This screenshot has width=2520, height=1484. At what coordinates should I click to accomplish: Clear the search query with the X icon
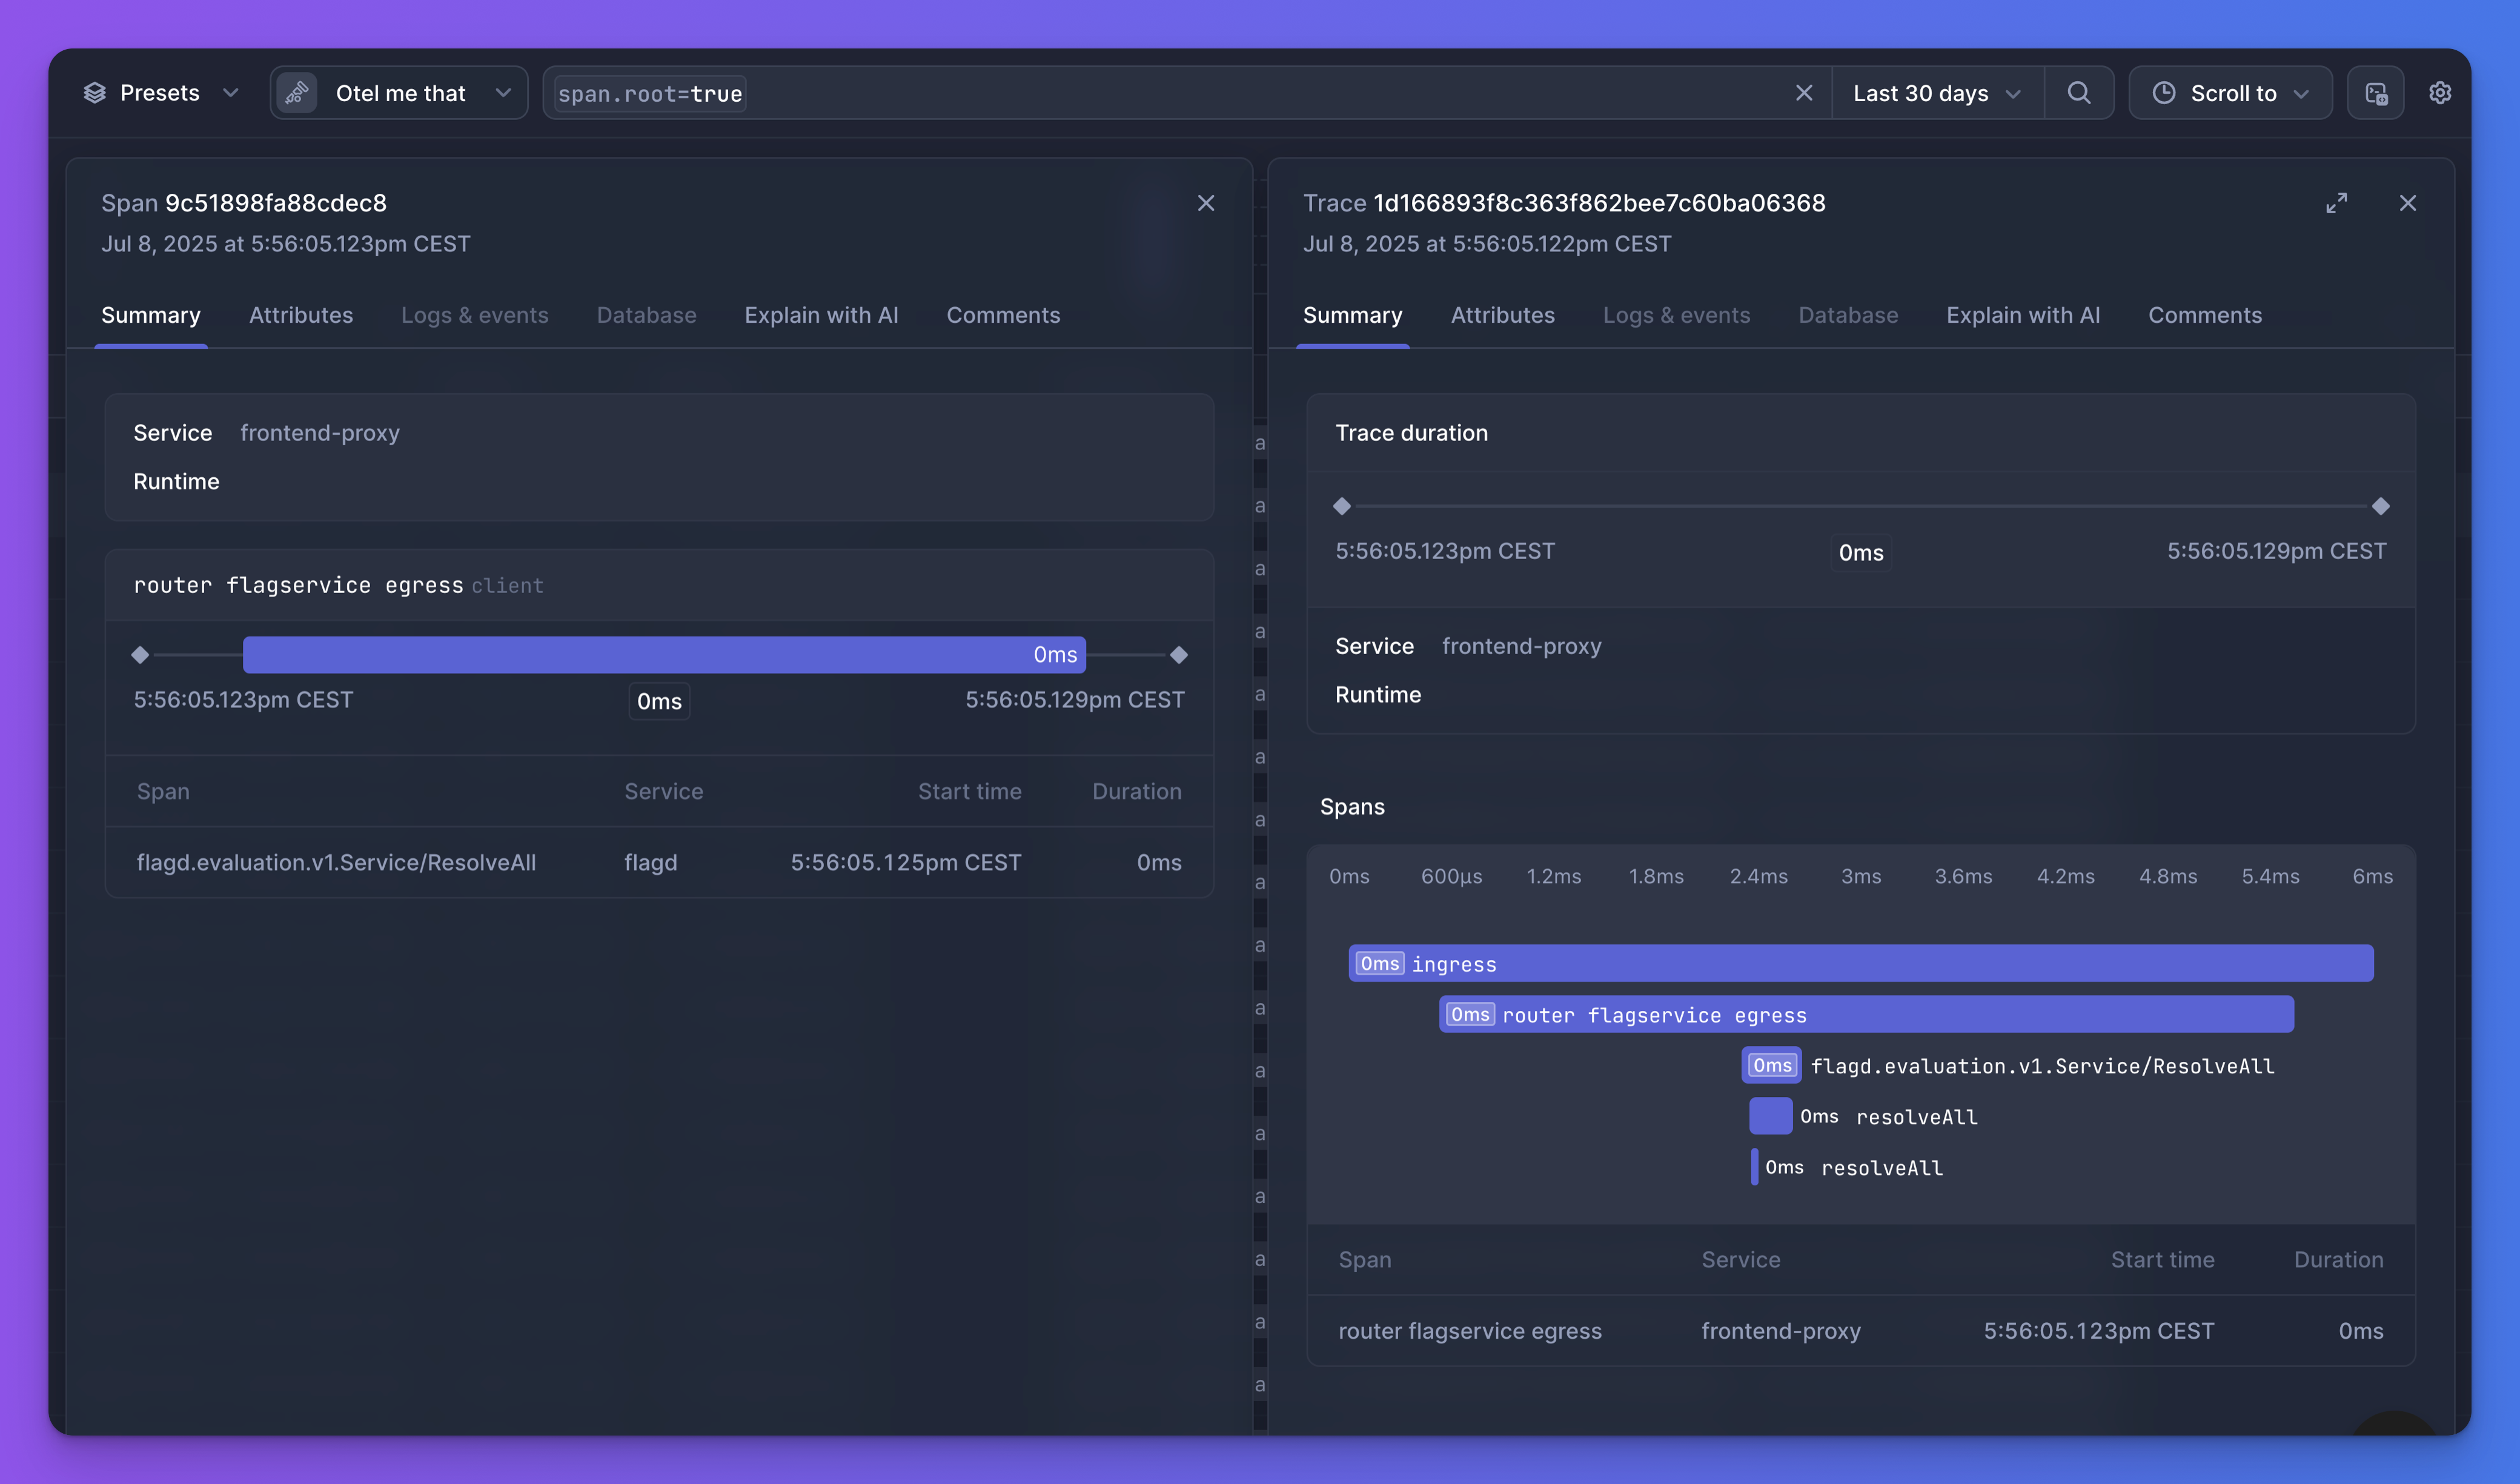[1804, 93]
